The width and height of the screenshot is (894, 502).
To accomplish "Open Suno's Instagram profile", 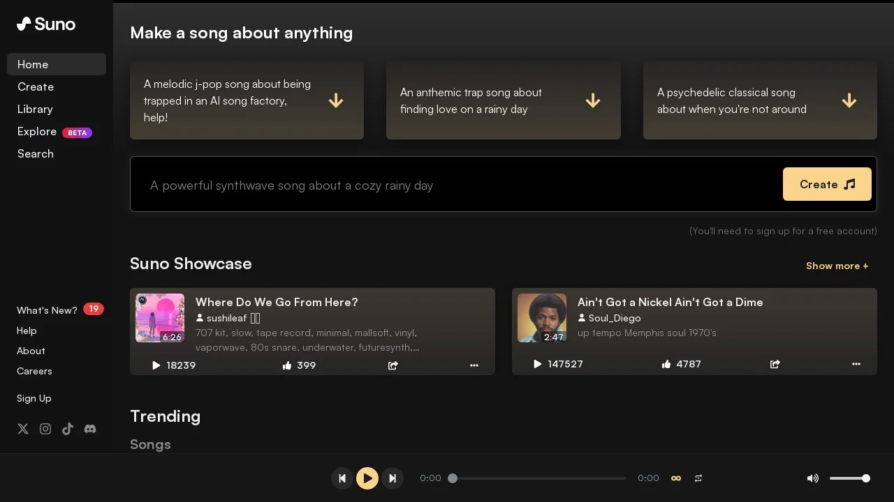I will pyautogui.click(x=45, y=429).
